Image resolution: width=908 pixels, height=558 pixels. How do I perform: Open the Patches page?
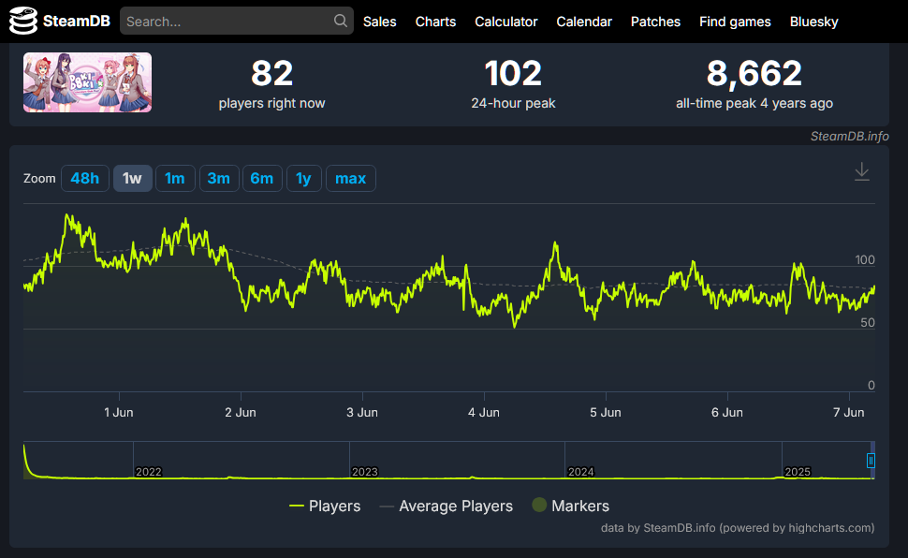click(x=655, y=22)
